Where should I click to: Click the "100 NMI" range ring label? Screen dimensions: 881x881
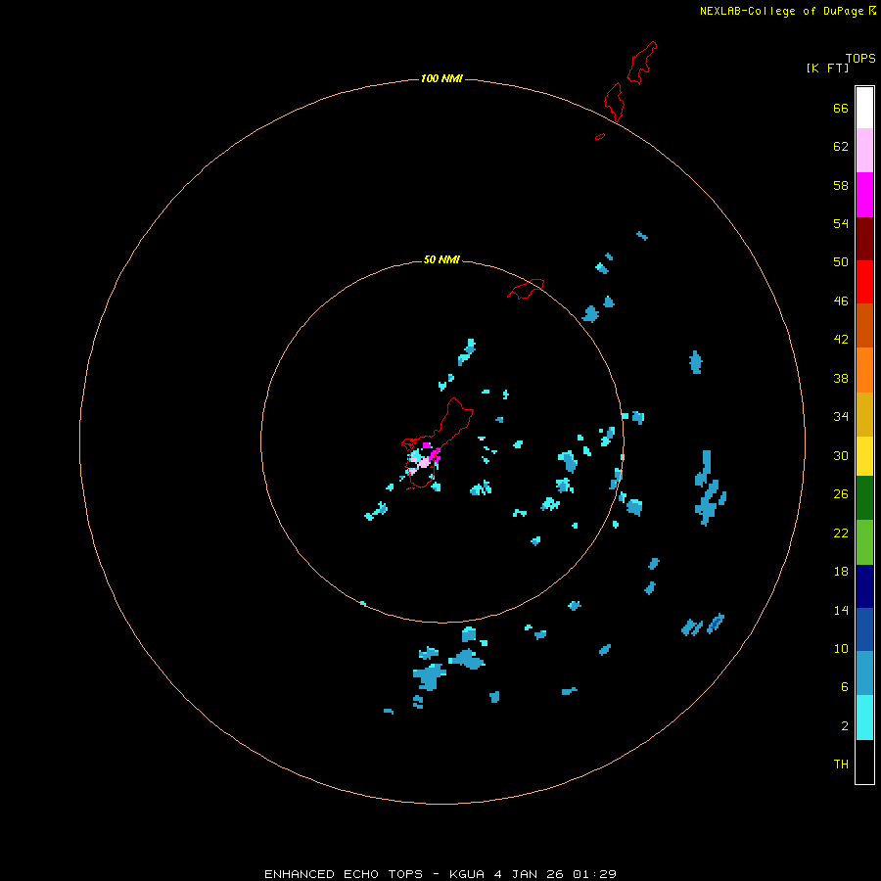441,78
